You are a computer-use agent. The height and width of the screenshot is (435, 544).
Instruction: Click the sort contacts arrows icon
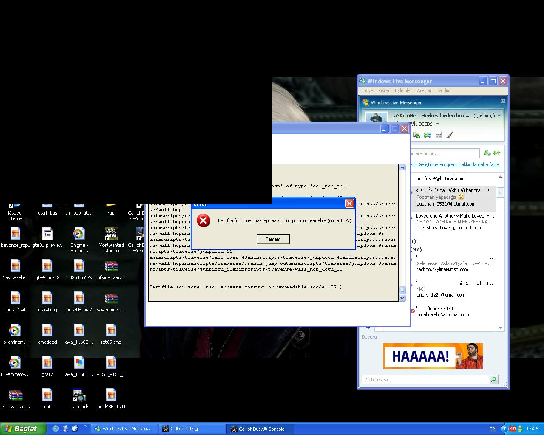[497, 153]
